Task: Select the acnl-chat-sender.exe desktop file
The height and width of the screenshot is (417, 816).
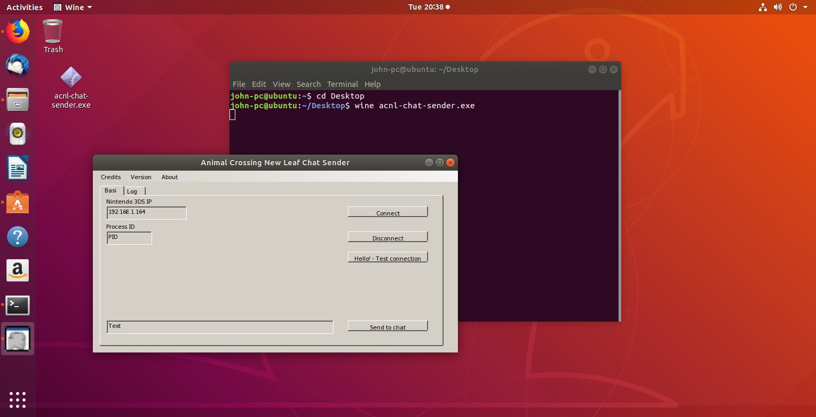Action: (x=71, y=88)
